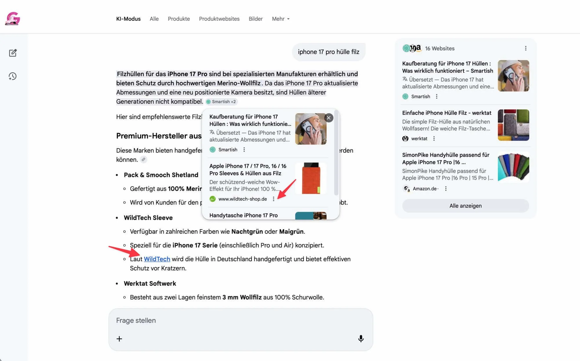The width and height of the screenshot is (580, 361).
Task: Open the search history clock icon
Action: 12,76
